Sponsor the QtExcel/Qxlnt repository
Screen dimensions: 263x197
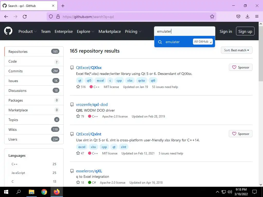point(240,134)
